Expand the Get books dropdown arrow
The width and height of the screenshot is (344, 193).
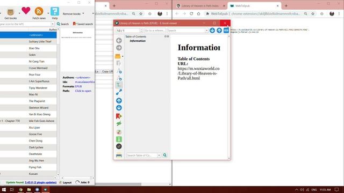pyautogui.click(x=19, y=13)
